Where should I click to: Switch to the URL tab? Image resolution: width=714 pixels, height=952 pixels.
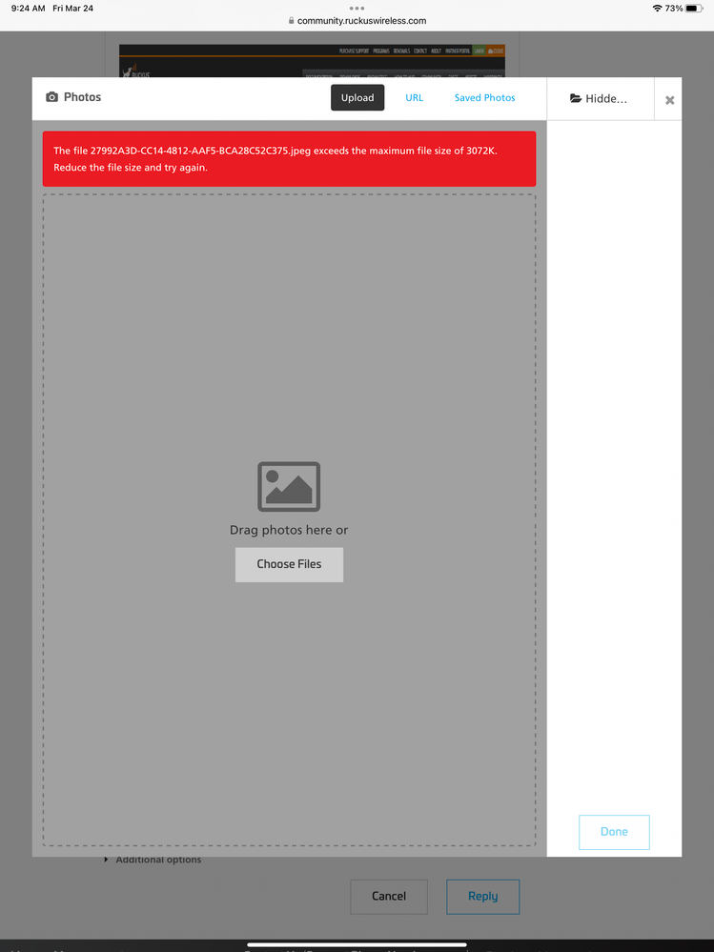(414, 98)
